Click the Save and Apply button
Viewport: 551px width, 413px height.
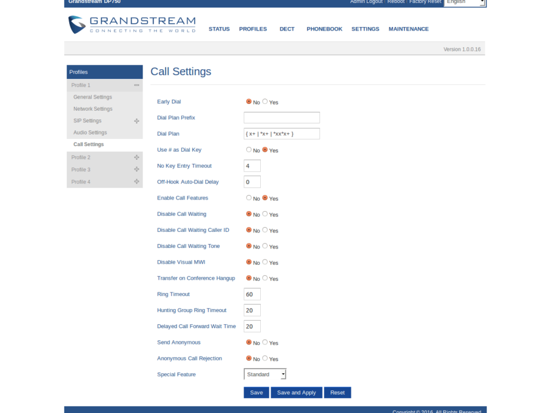[296, 392]
